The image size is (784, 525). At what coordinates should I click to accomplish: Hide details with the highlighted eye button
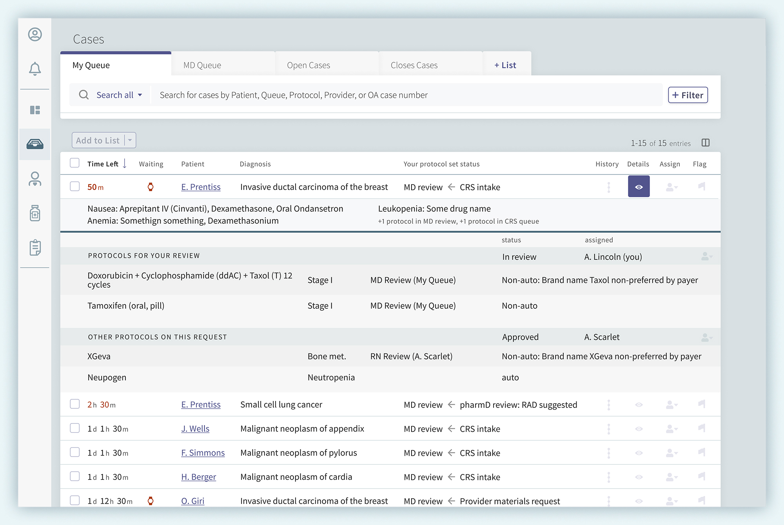click(639, 186)
